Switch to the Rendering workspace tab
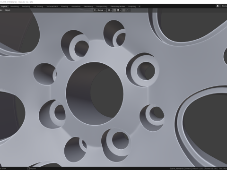Image resolution: width=227 pixels, height=170 pixels. point(88,7)
